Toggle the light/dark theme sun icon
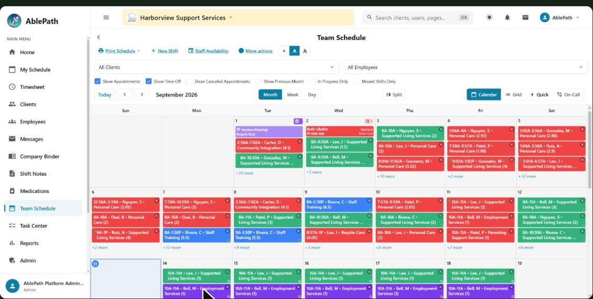593x299 pixels. (489, 17)
